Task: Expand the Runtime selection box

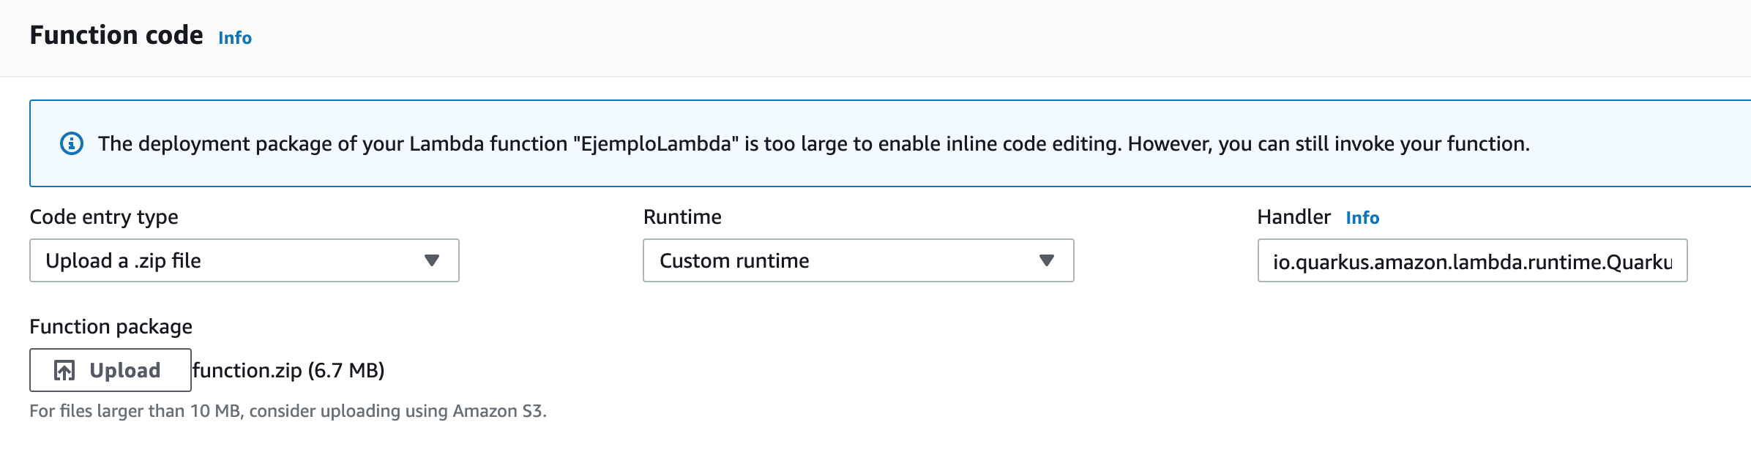Action: tap(858, 260)
